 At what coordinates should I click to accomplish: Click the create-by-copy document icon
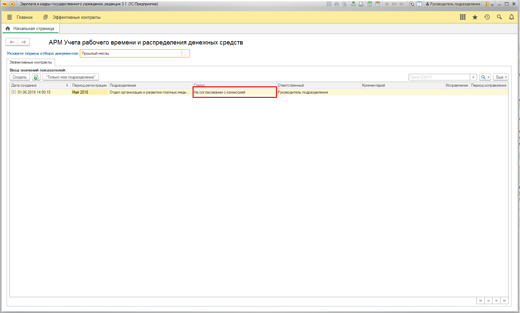pos(36,77)
